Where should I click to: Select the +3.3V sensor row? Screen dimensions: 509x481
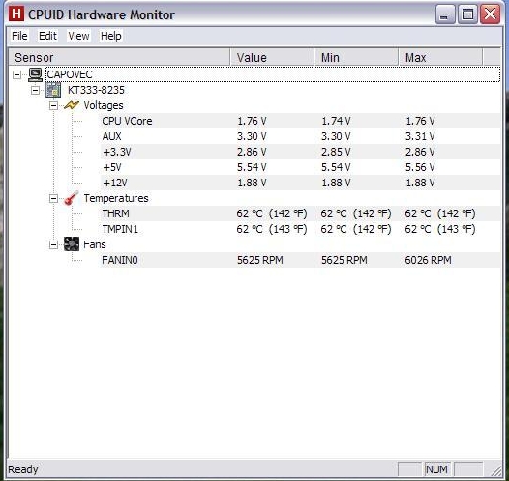pos(300,152)
